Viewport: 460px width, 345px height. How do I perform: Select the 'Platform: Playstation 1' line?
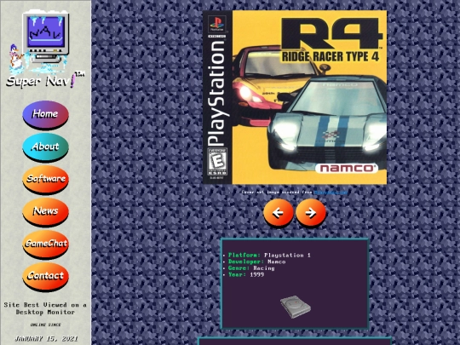point(269,255)
